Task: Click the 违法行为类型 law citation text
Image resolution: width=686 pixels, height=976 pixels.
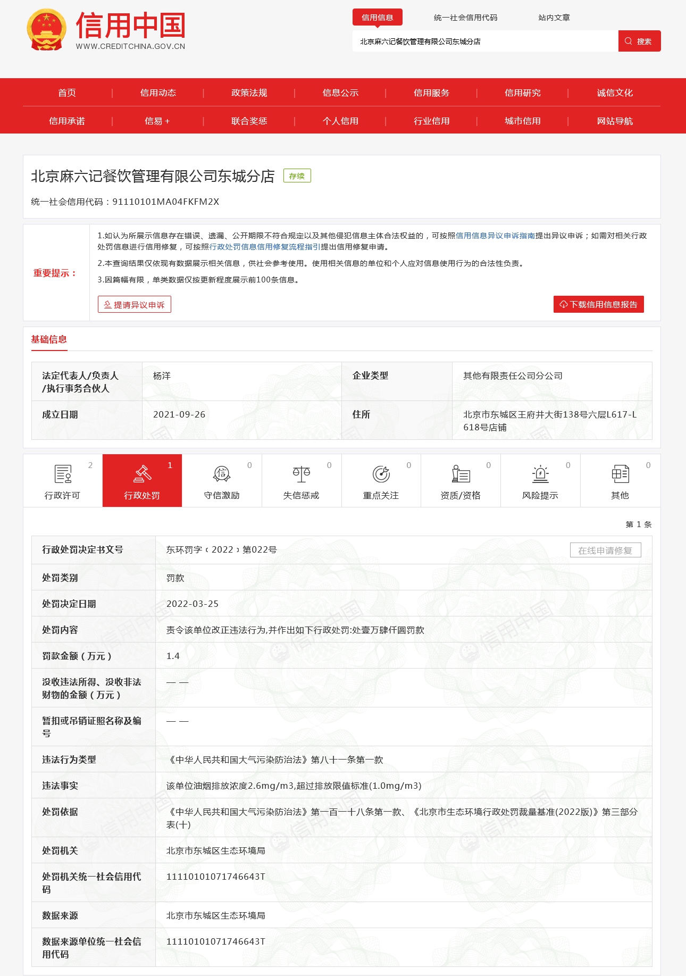Action: click(275, 760)
